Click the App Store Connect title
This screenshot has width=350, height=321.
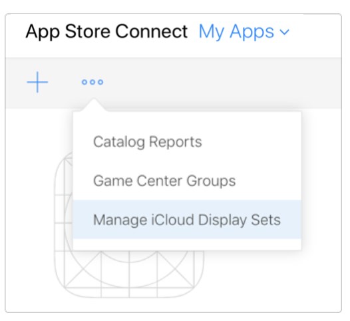coord(106,32)
